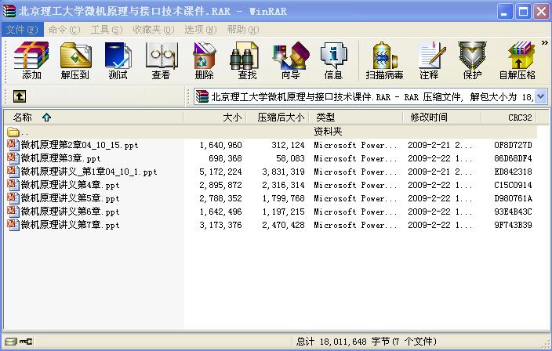Open the 收藏夹(O) menu
This screenshot has height=351, width=552.
click(154, 30)
